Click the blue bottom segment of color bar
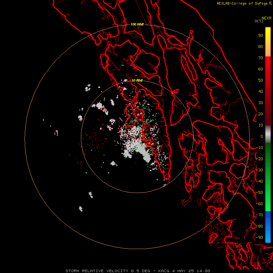The image size is (273, 273). (x=268, y=227)
